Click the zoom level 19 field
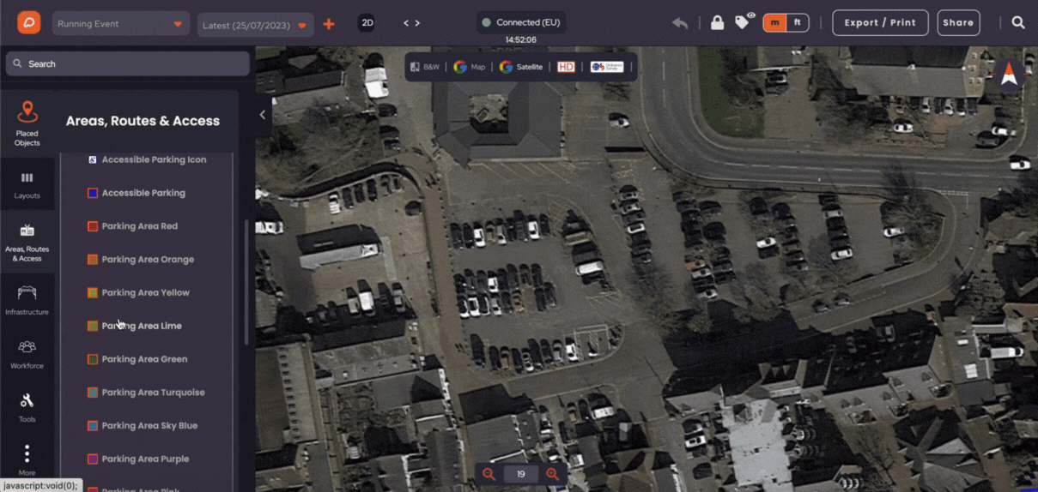The height and width of the screenshot is (492, 1038). [520, 474]
